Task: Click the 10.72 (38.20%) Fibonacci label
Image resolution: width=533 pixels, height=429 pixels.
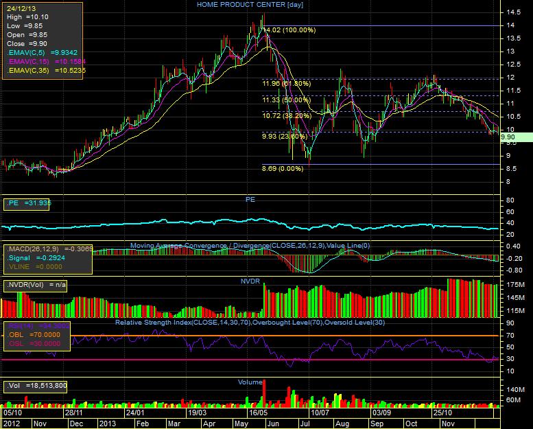Action: click(287, 116)
